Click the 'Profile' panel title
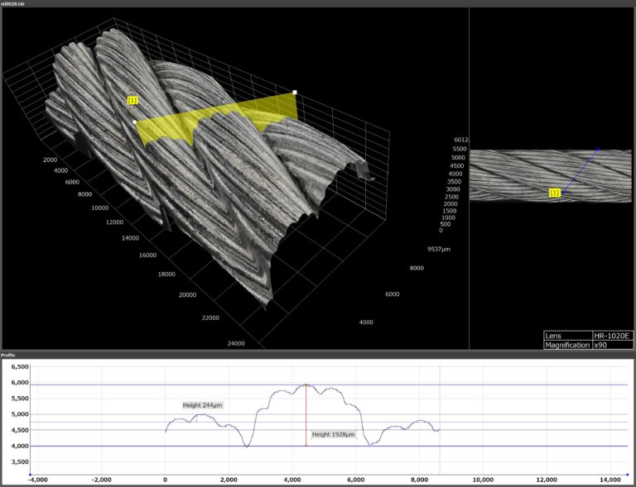Viewport: 636px width, 487px height. click(8, 355)
